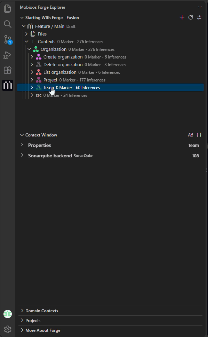Open the Search view in the activity bar

coord(8,24)
